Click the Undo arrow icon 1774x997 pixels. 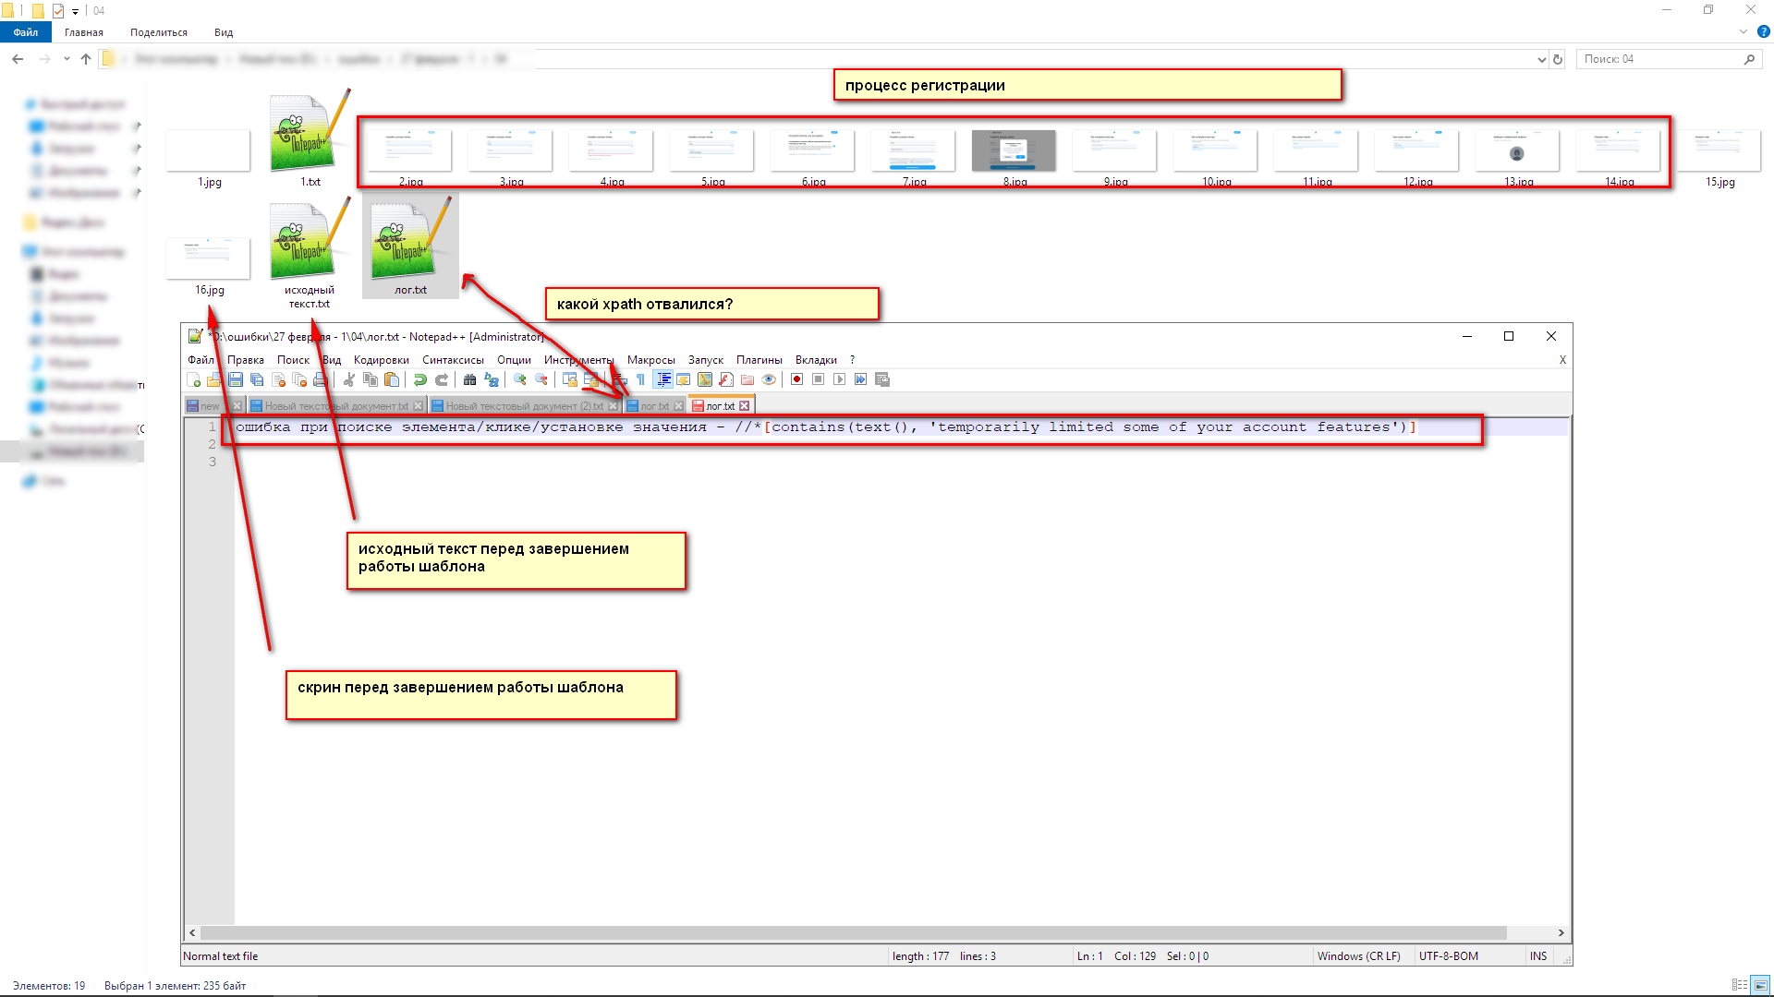click(x=420, y=379)
